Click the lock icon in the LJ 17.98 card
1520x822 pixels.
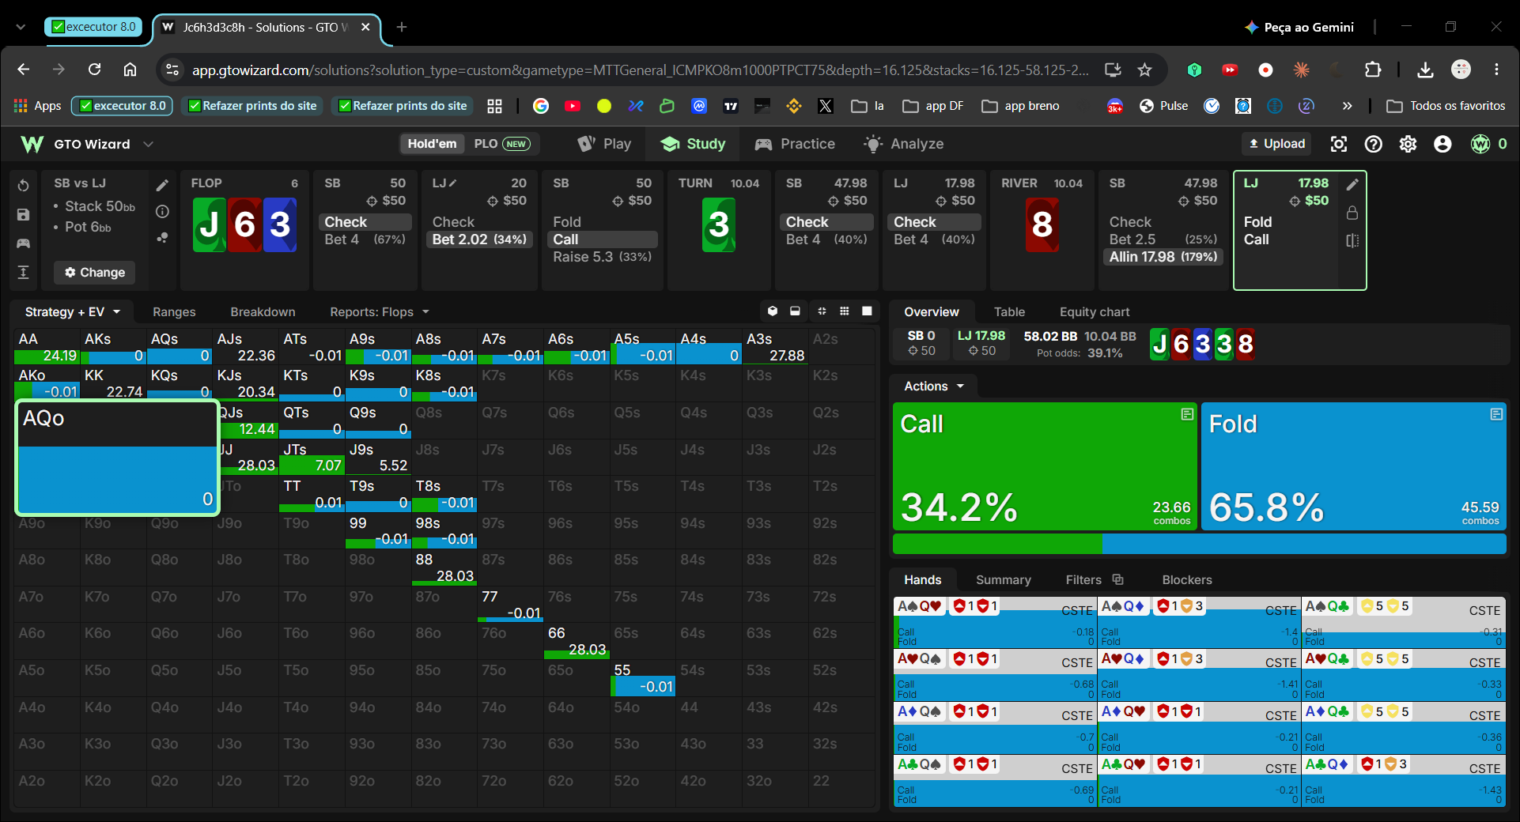click(x=1352, y=213)
